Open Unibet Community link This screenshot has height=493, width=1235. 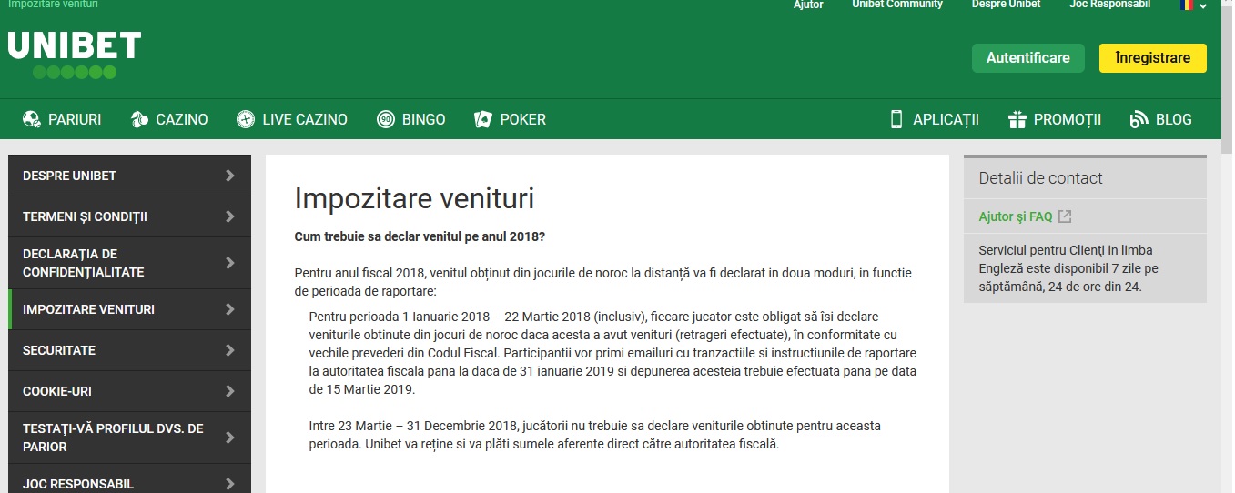coord(897,5)
